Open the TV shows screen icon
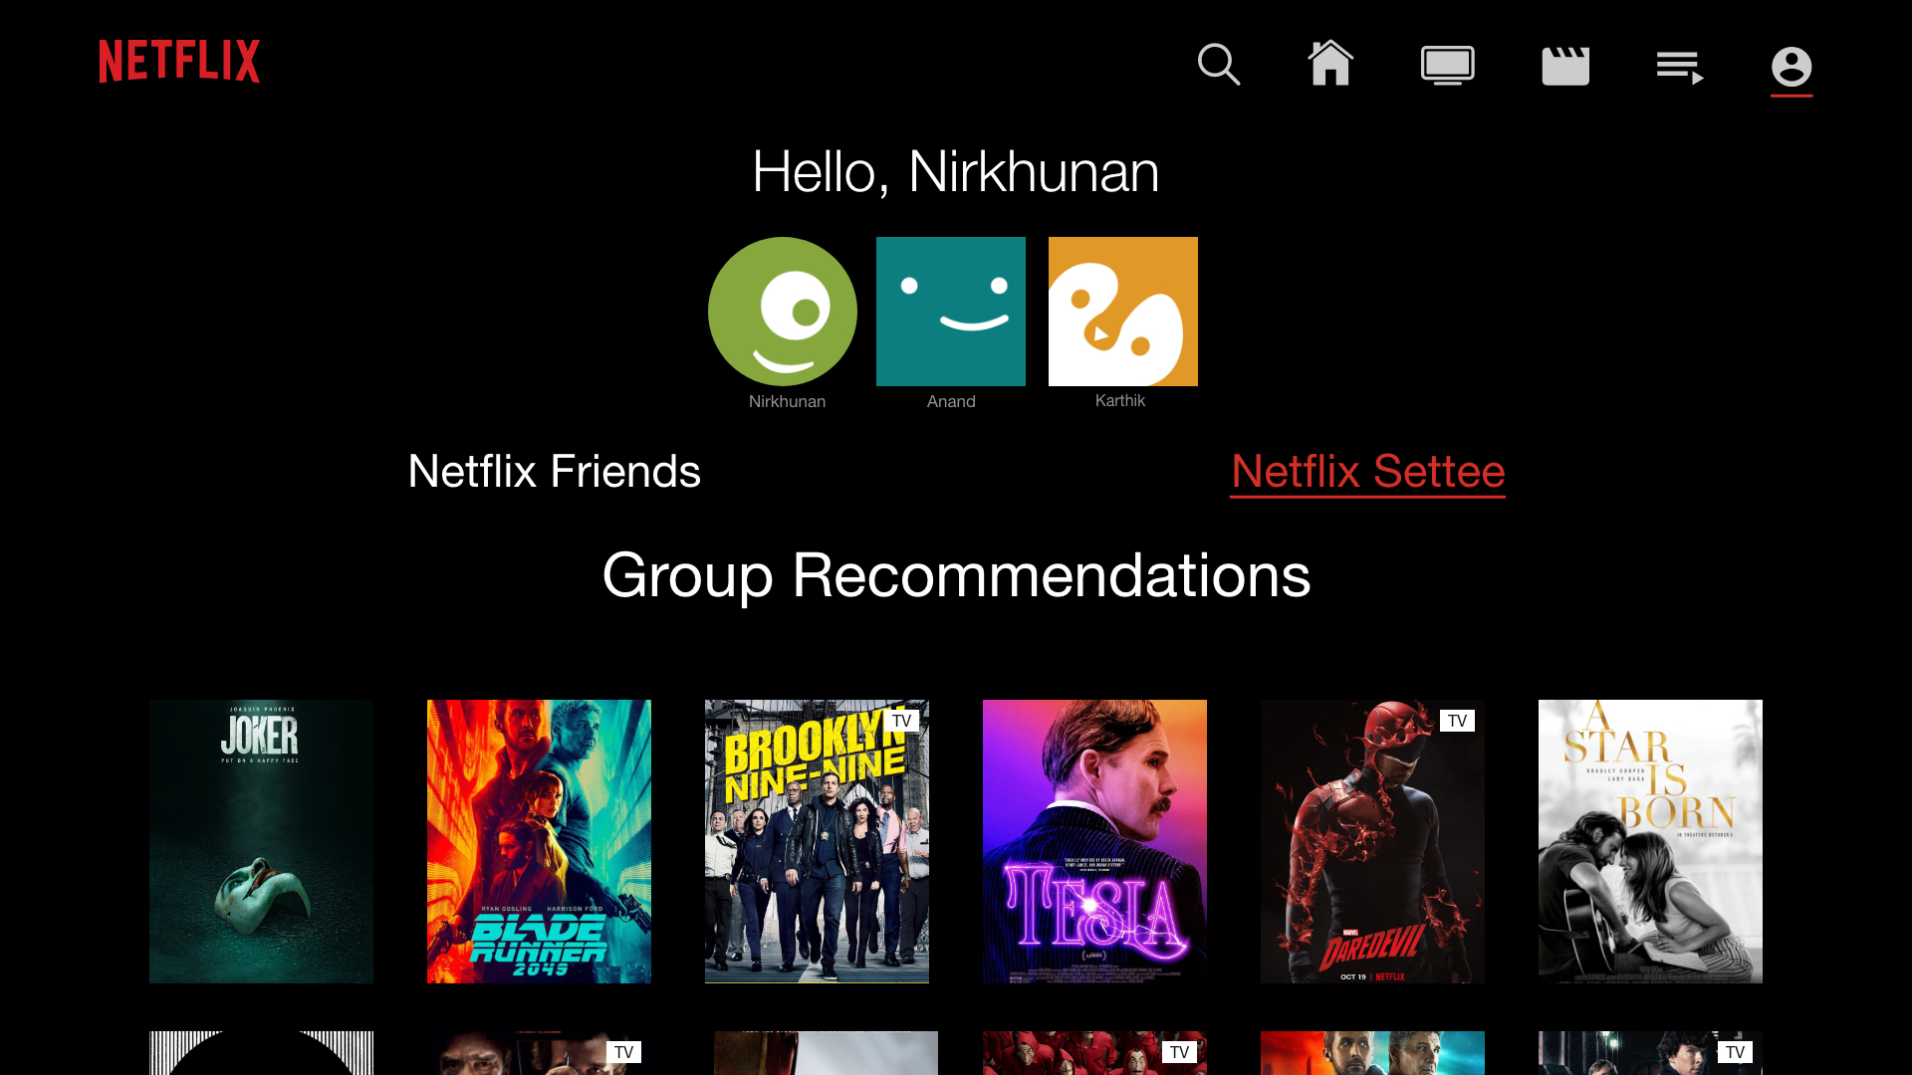The width and height of the screenshot is (1912, 1075). click(x=1447, y=66)
